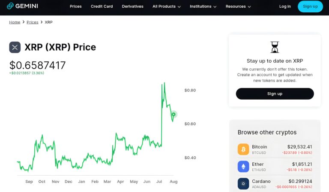Click the hourglass icon in signup card
The width and height of the screenshot is (329, 192).
tap(275, 47)
